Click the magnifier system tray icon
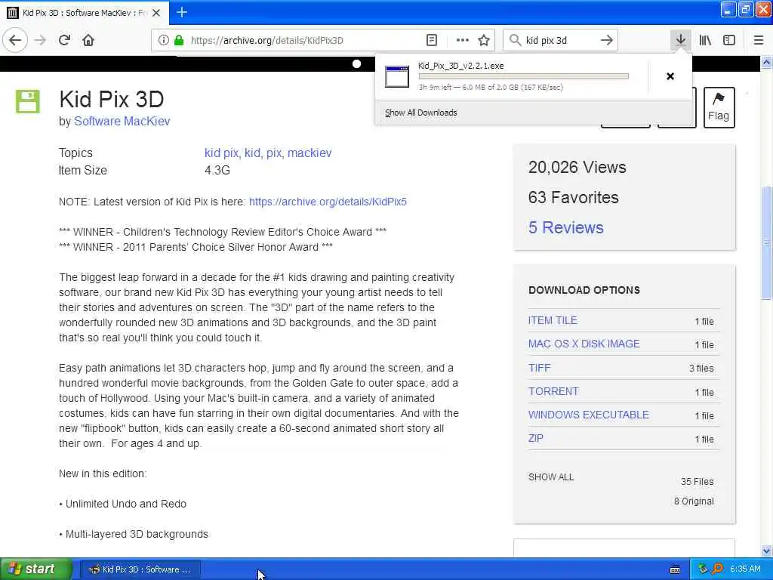The image size is (773, 580). tap(717, 569)
